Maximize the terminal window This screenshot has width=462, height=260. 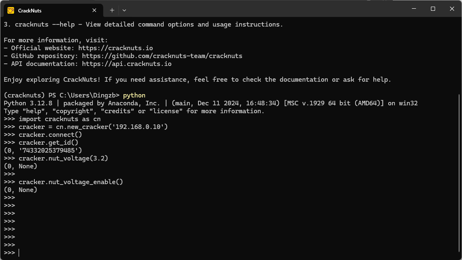coord(433,9)
